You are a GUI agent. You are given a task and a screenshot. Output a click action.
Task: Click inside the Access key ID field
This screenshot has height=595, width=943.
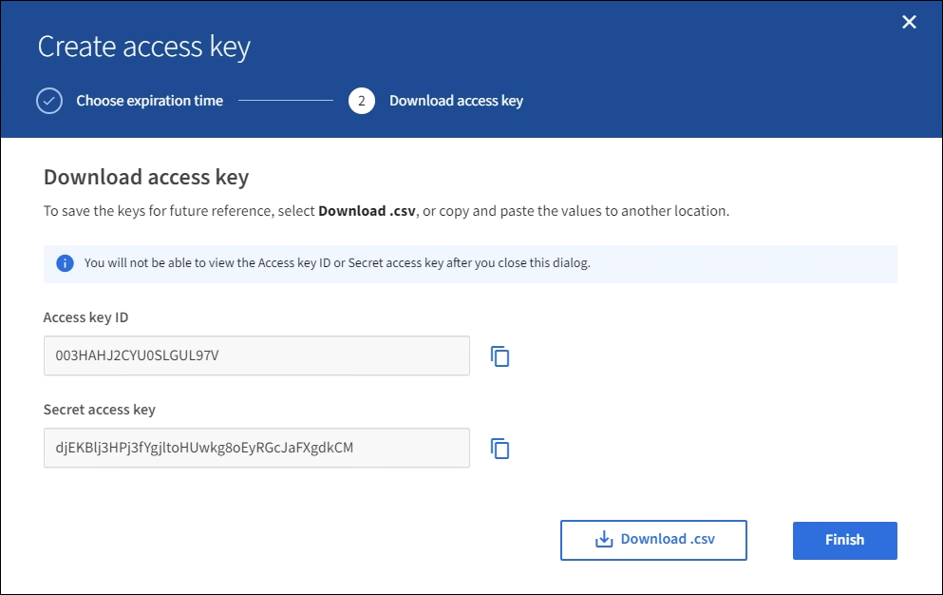(256, 355)
